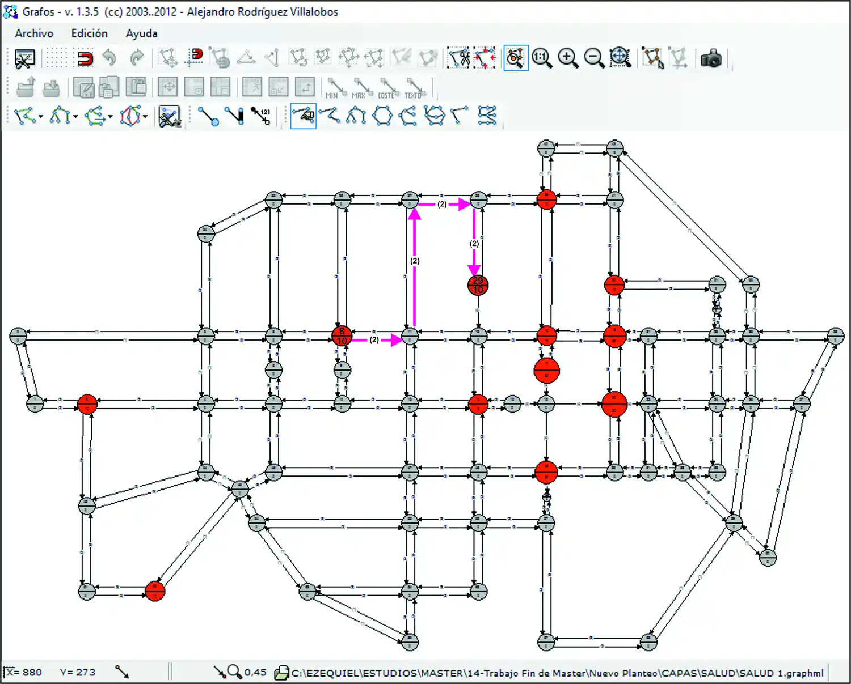The height and width of the screenshot is (684, 851).
Task: Click the red node labeled 29/10
Action: click(x=478, y=285)
